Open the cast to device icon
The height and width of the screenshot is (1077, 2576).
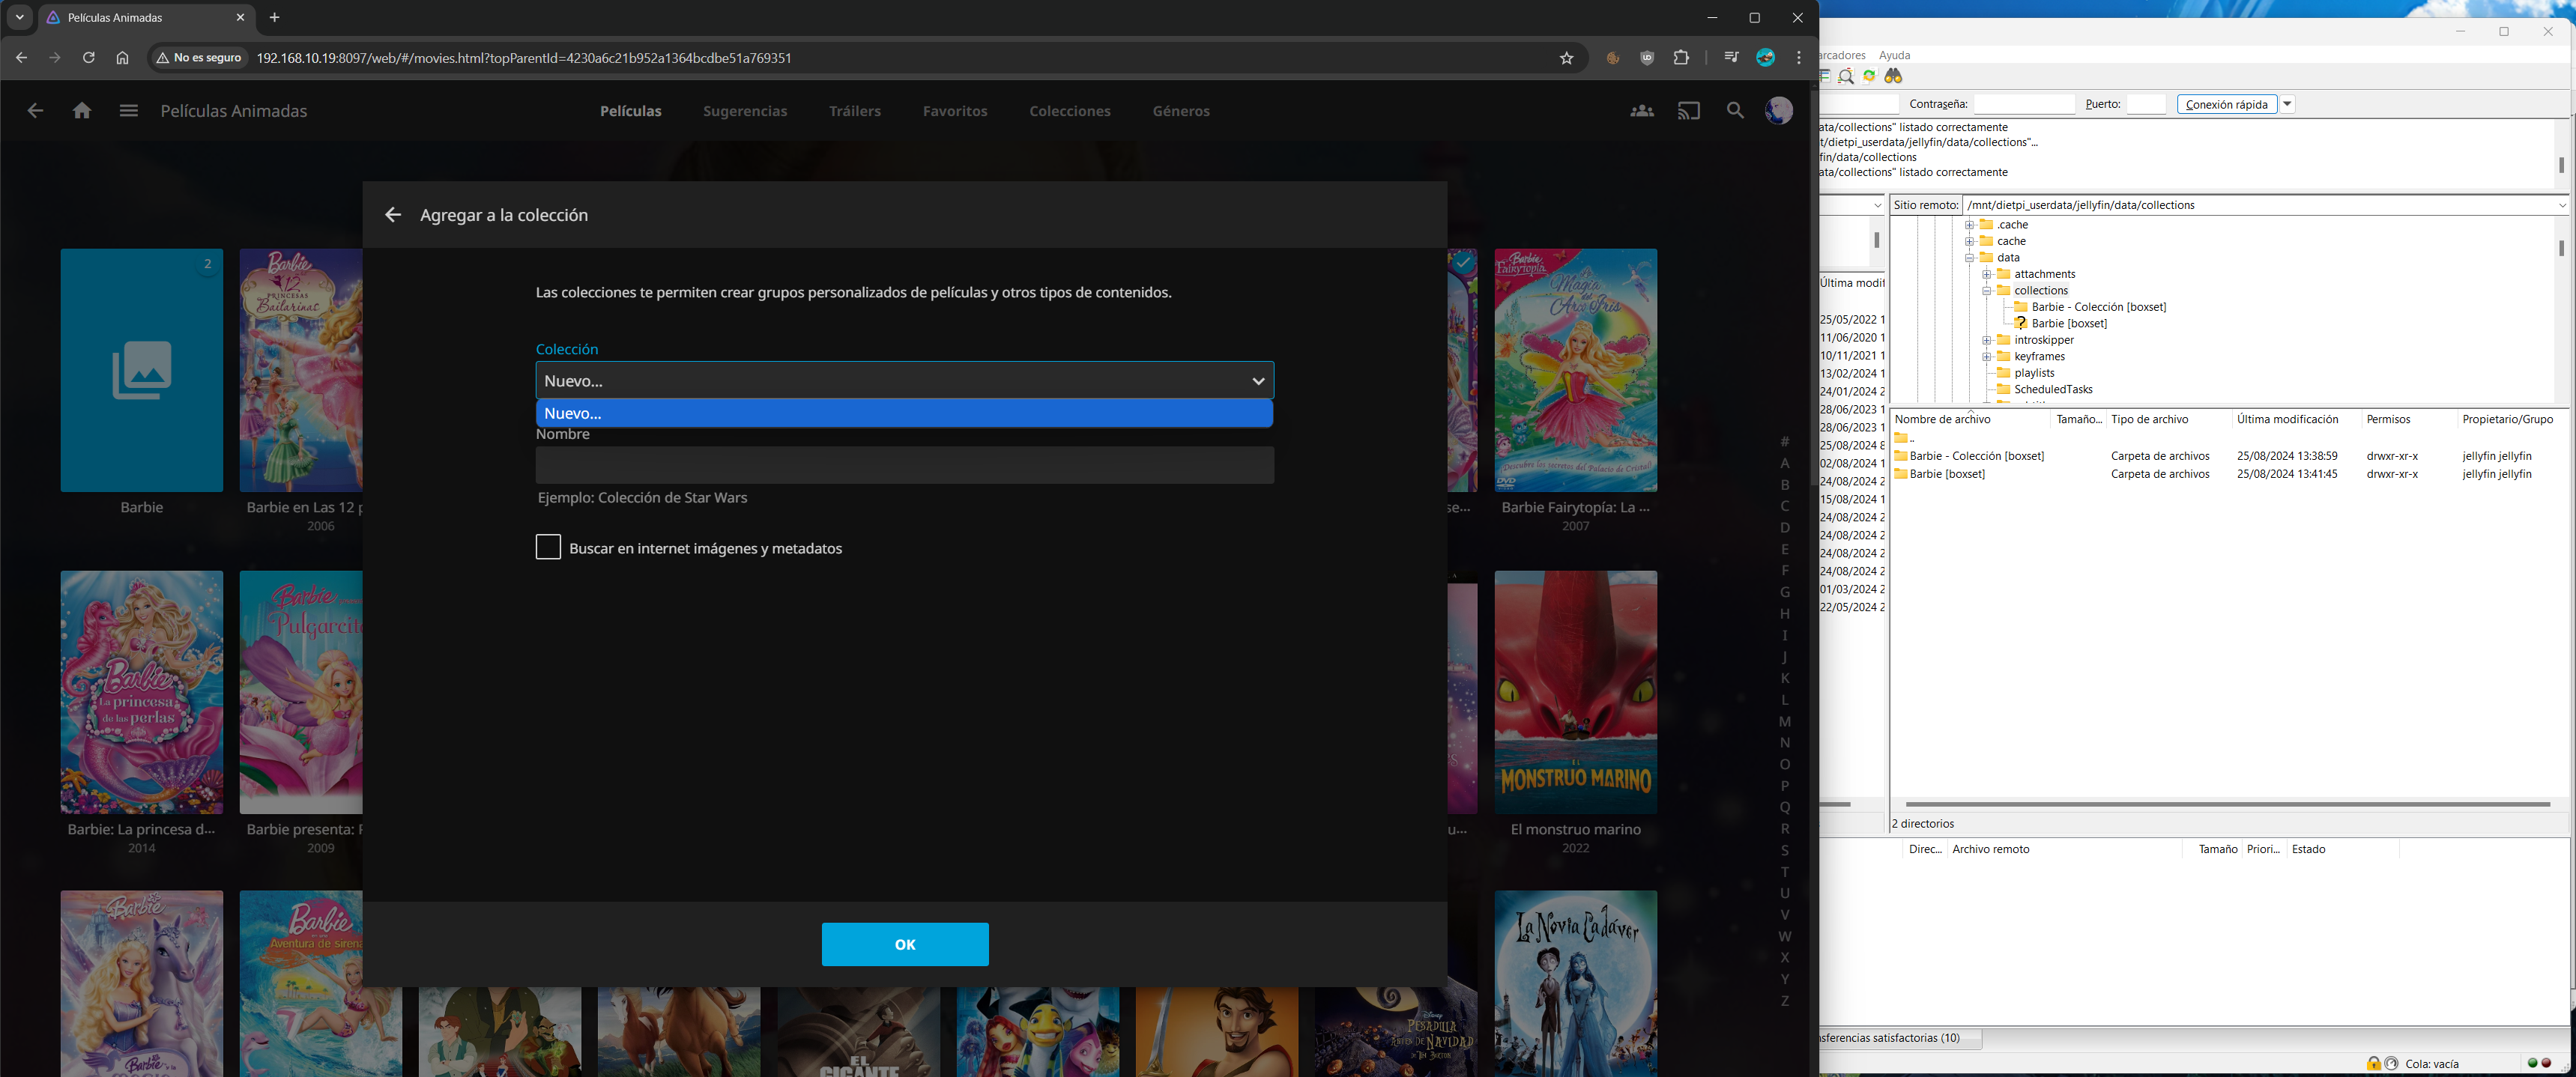(1688, 111)
